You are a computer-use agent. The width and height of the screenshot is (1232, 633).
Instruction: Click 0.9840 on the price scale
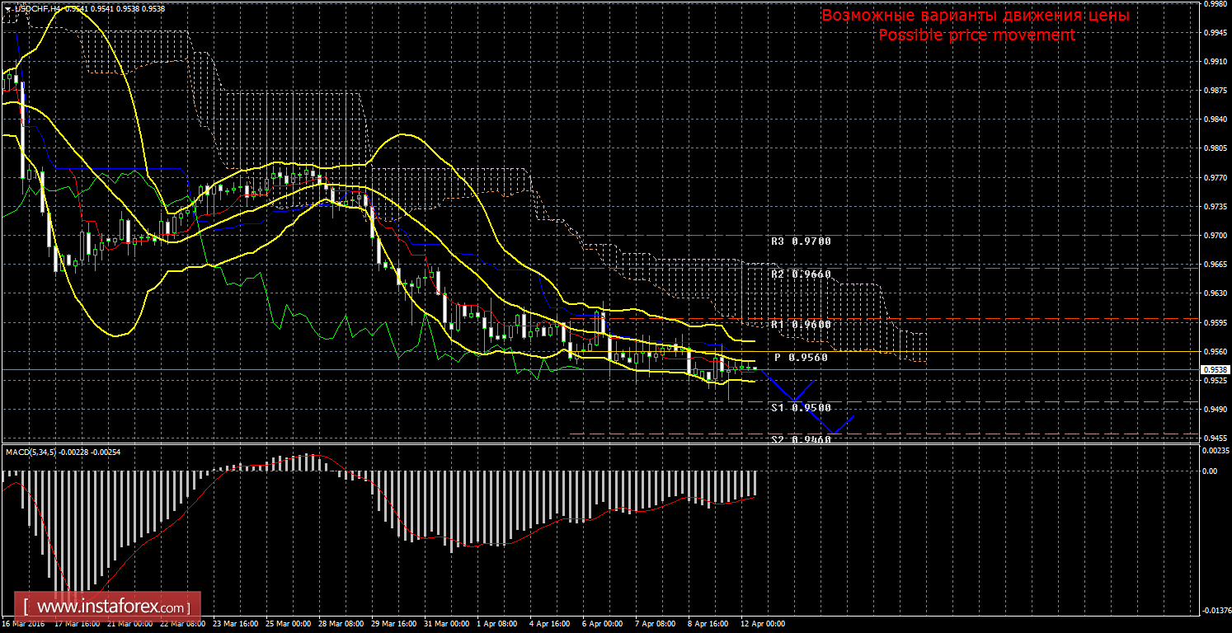click(x=1215, y=119)
